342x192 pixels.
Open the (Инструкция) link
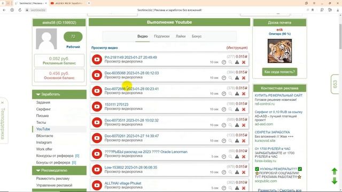click(237, 47)
